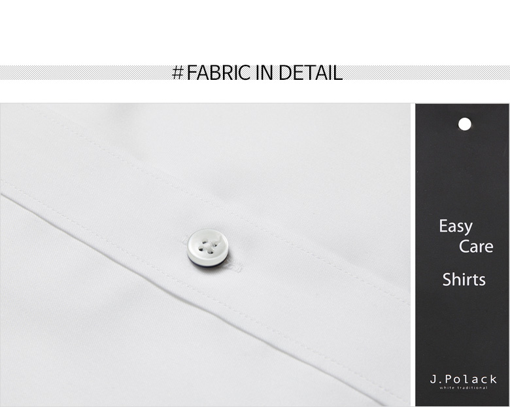The height and width of the screenshot is (407, 510).
Task: Click the white traditional tagline
Action: coord(463,387)
